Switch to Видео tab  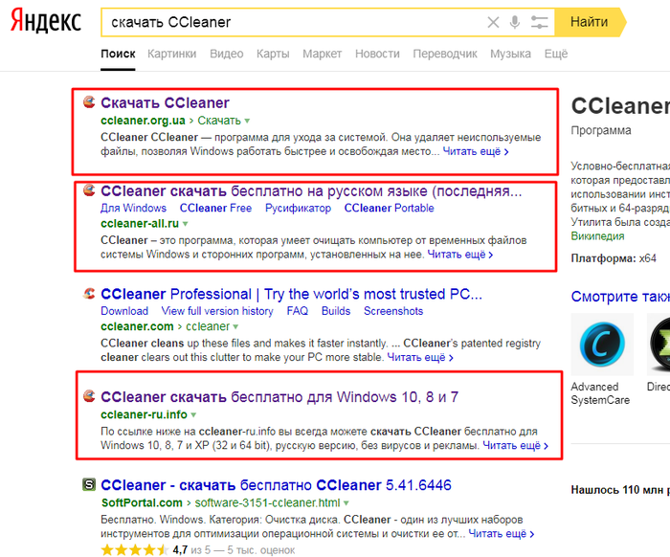pyautogui.click(x=227, y=54)
